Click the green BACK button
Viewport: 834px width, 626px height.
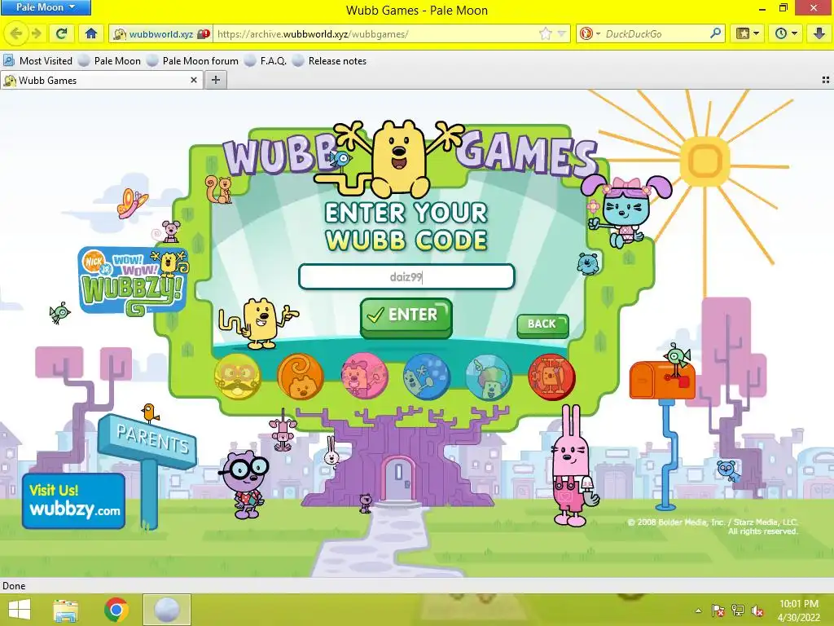(x=542, y=325)
